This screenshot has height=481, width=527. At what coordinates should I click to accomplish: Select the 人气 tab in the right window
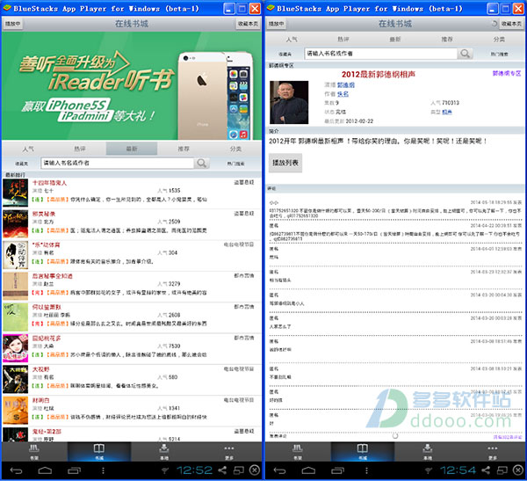(292, 40)
